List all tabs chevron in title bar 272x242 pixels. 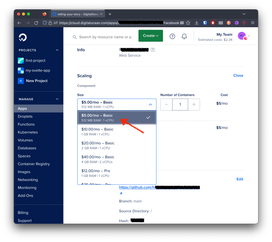click(x=244, y=14)
